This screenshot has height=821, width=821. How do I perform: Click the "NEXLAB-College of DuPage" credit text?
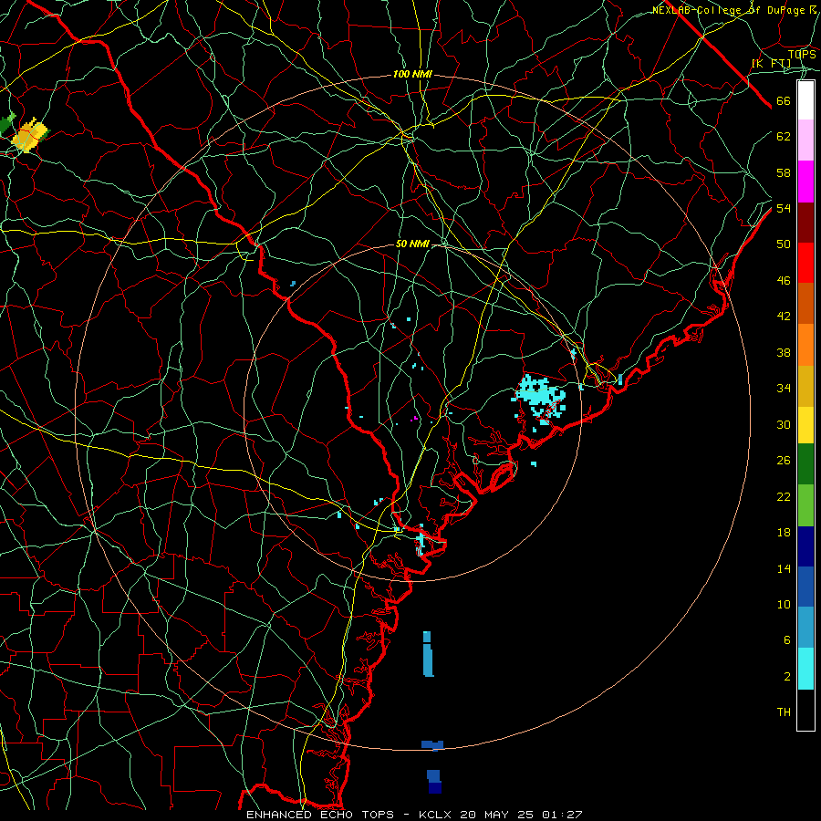pos(728,10)
